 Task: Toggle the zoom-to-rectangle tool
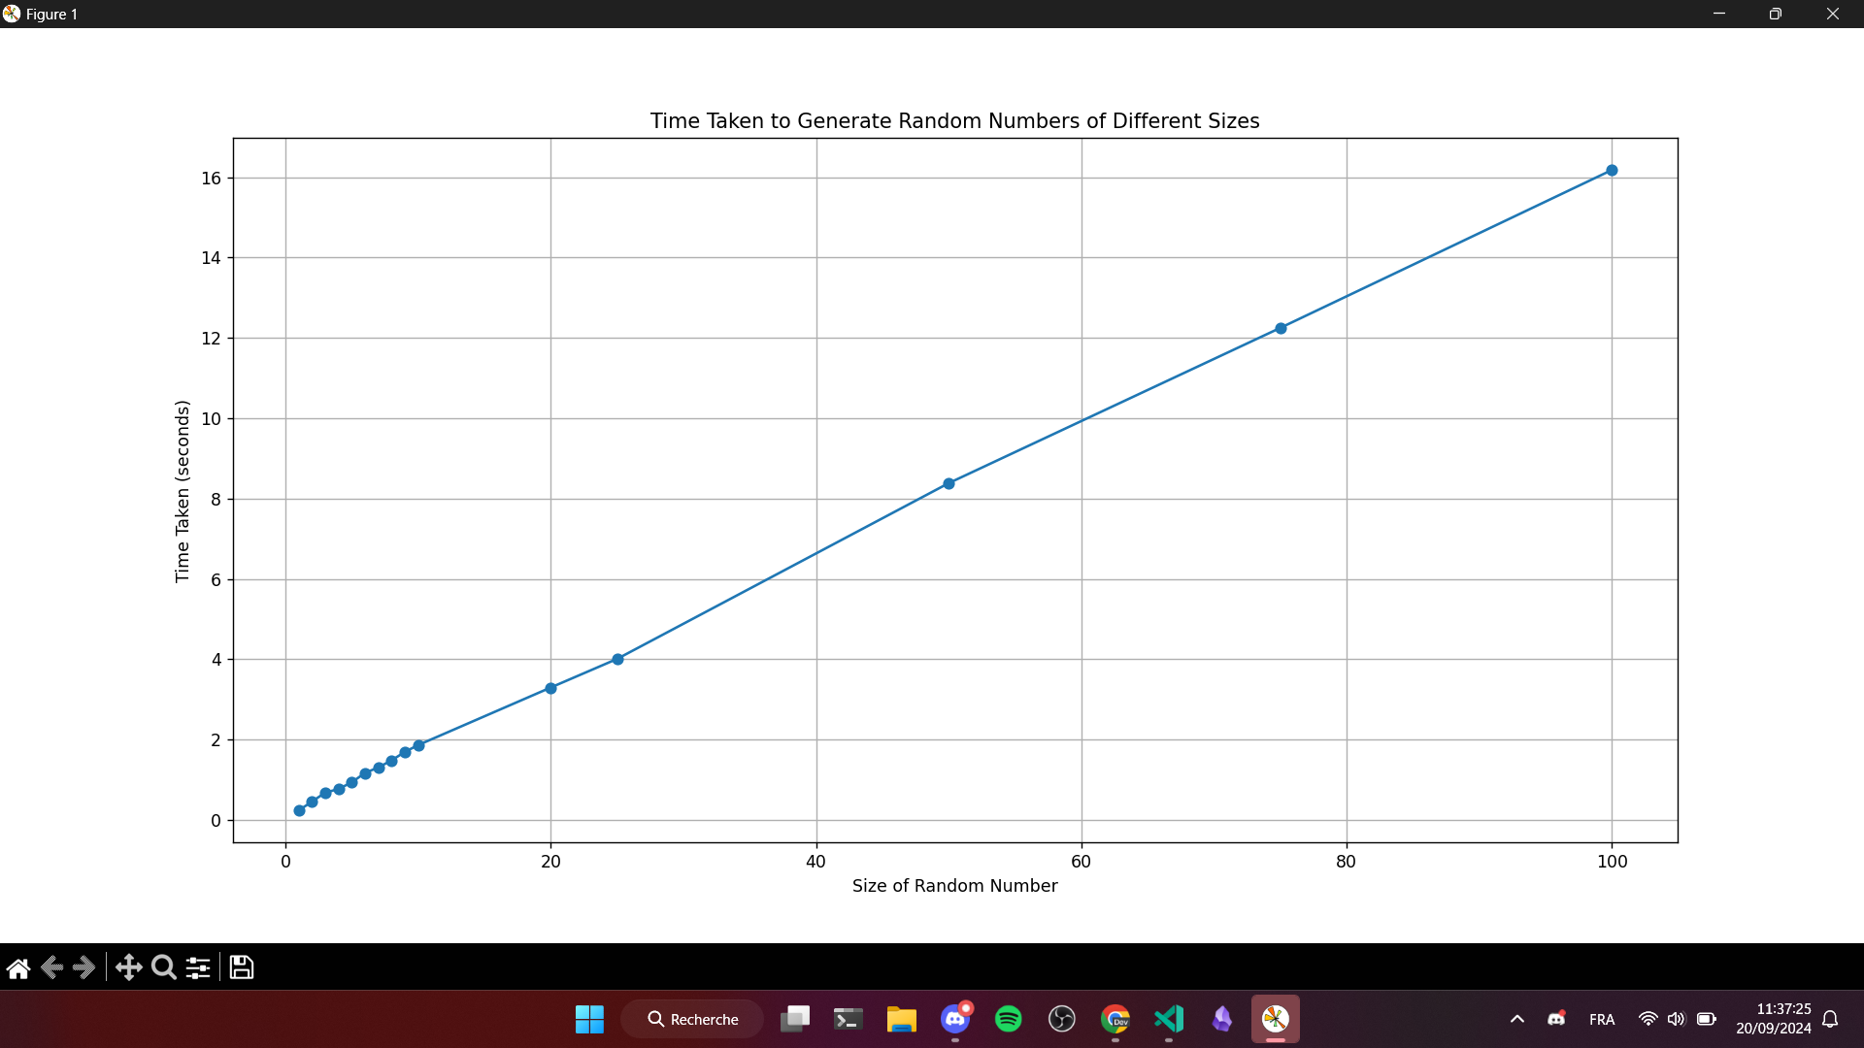(x=163, y=967)
